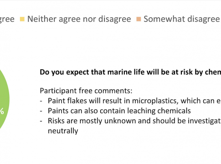The image size is (221, 164).
Task: Click the yellow Neither agree nor disagree swatch
Action: pyautogui.click(x=22, y=19)
